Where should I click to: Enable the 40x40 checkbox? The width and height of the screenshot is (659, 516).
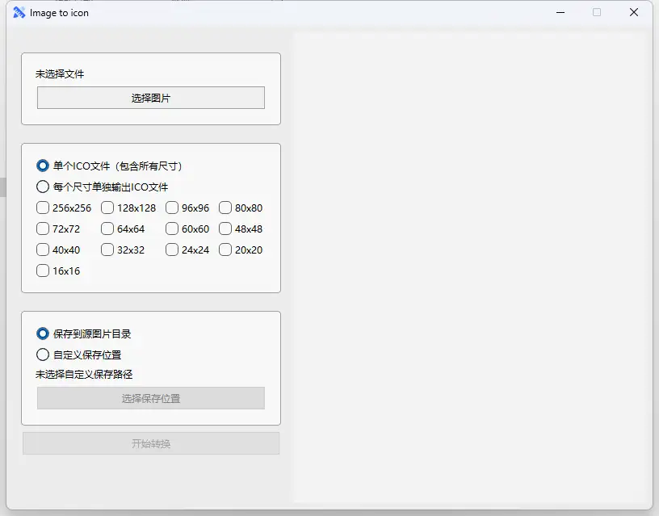click(x=43, y=250)
